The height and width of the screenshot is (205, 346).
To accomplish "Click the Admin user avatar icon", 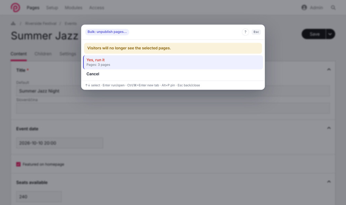I will click(304, 8).
